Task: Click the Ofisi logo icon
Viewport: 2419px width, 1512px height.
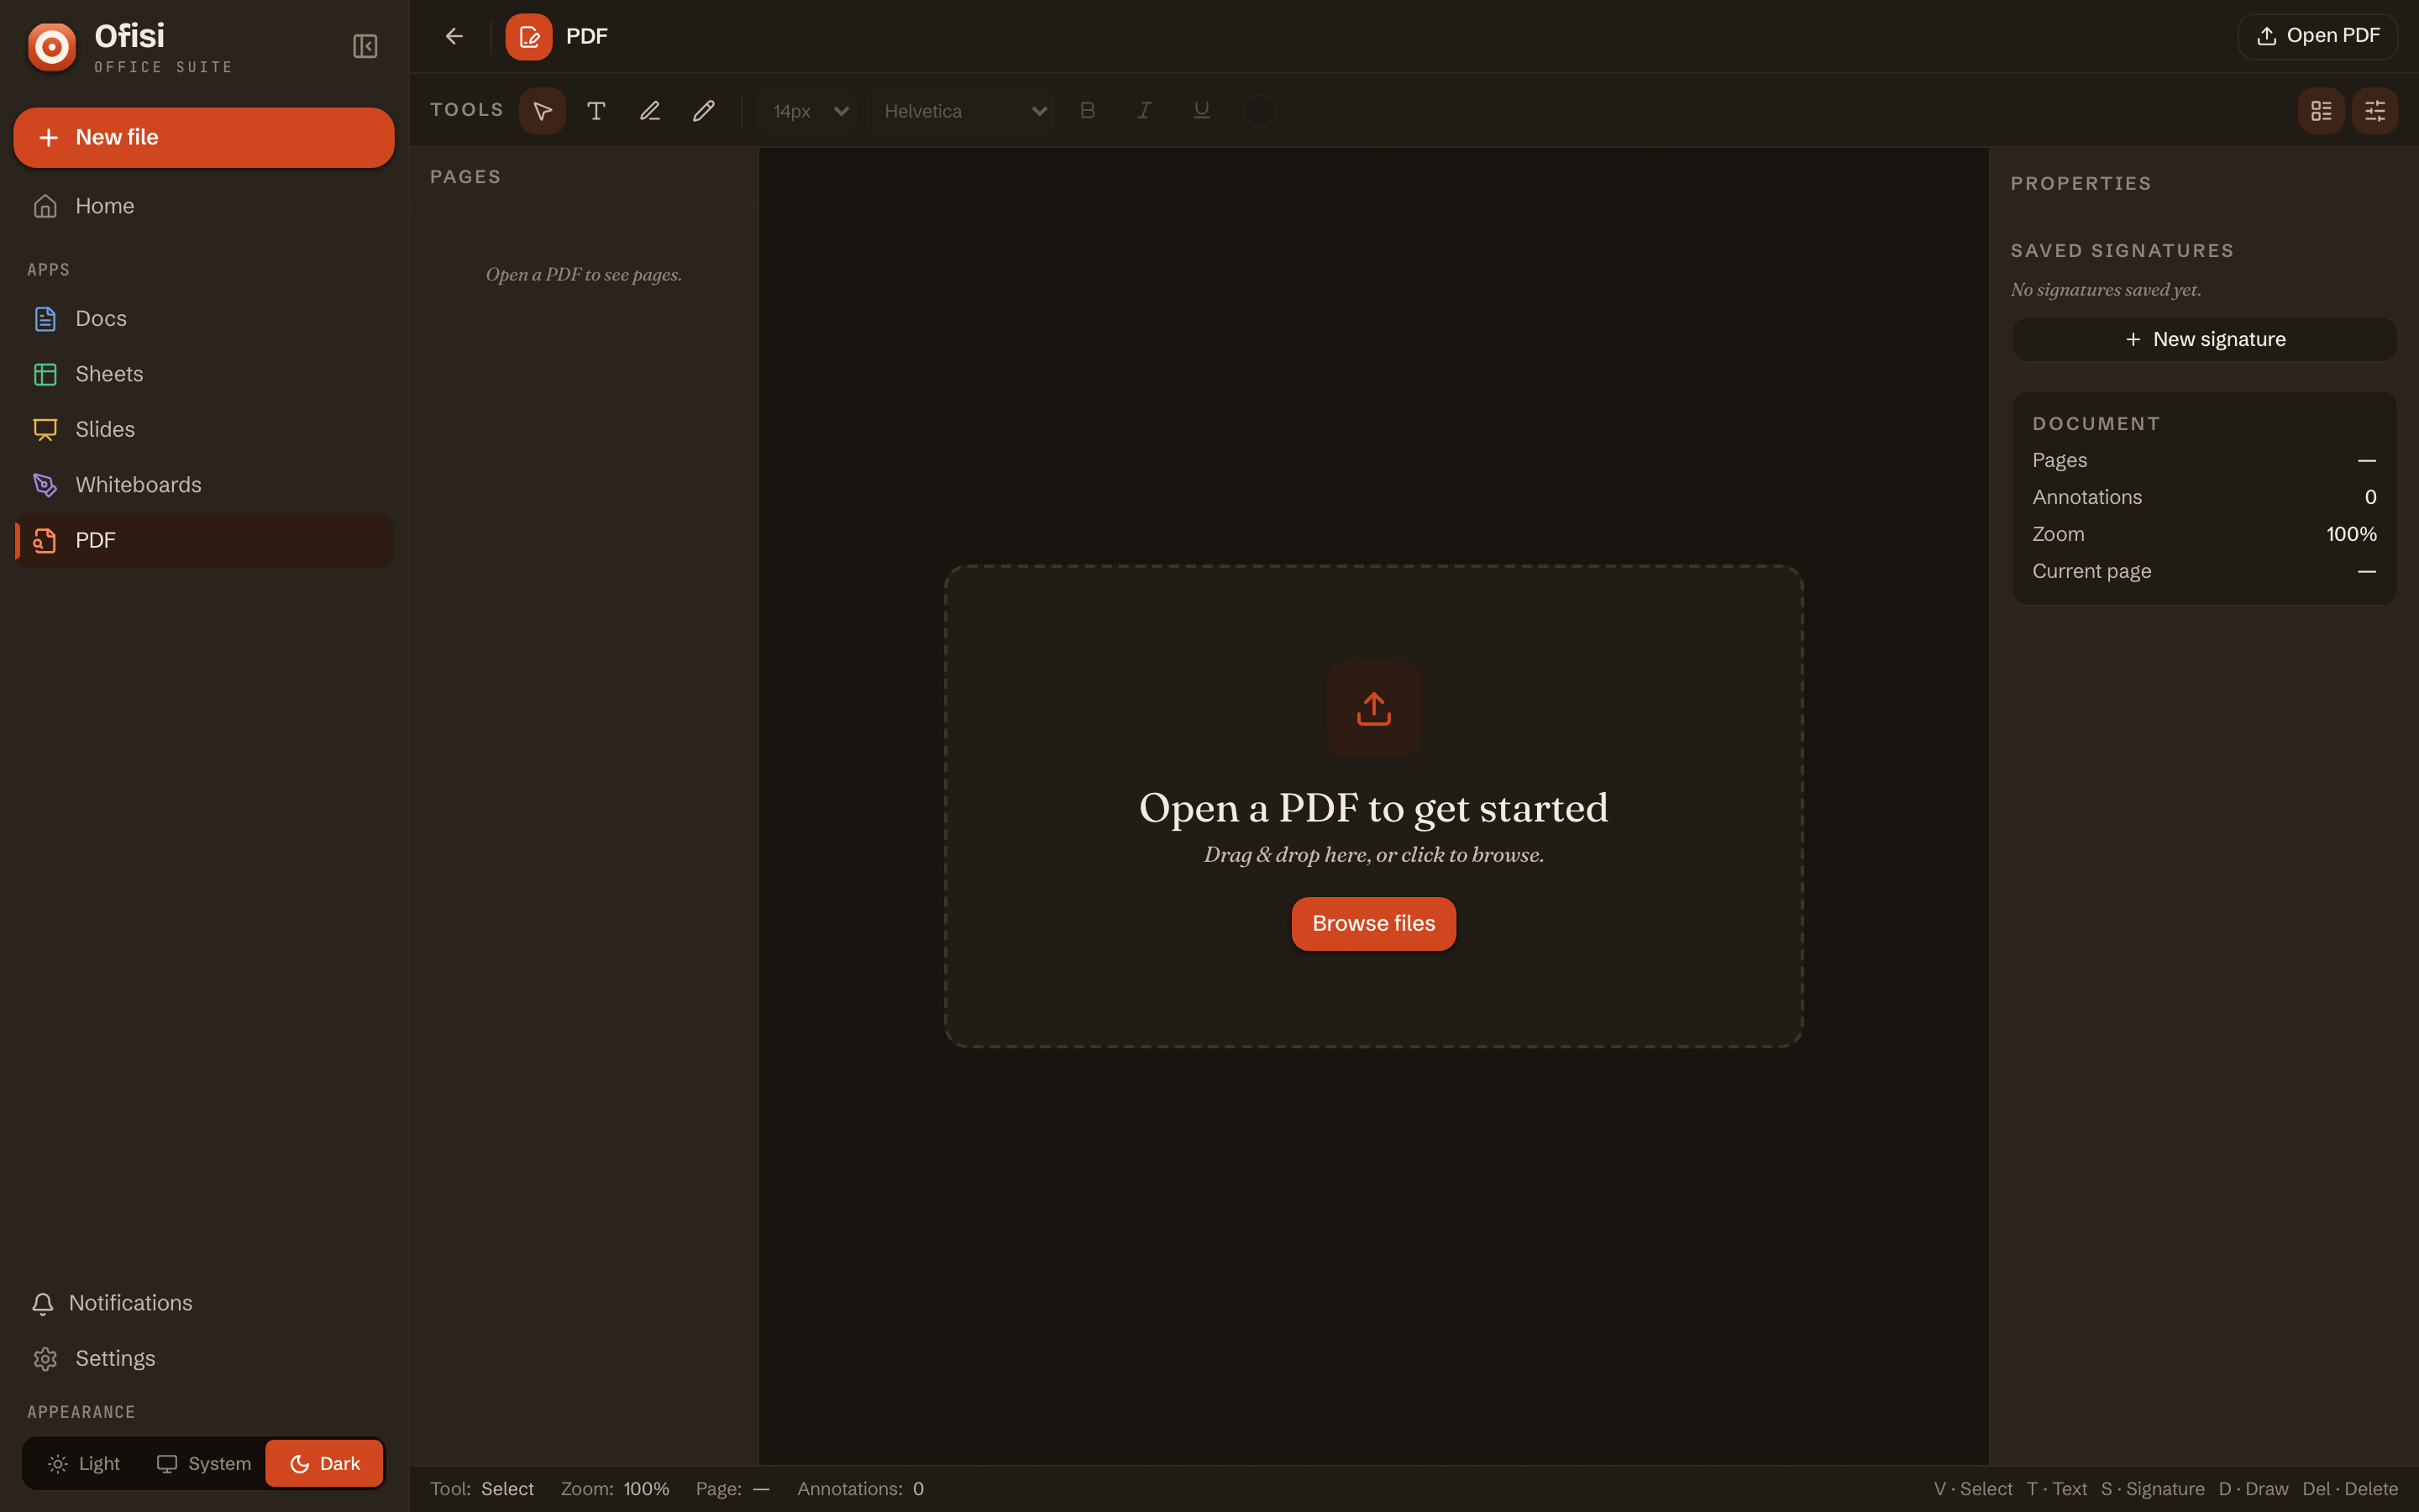Action: click(52, 47)
